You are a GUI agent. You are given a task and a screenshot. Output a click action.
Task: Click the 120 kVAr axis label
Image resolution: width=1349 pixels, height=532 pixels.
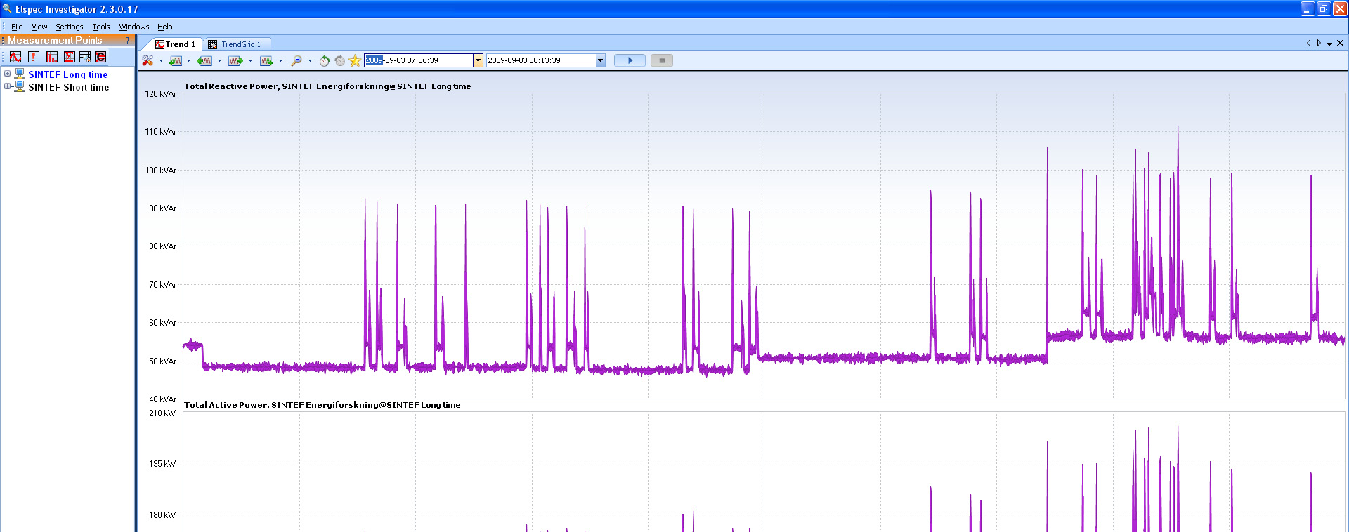(x=160, y=93)
